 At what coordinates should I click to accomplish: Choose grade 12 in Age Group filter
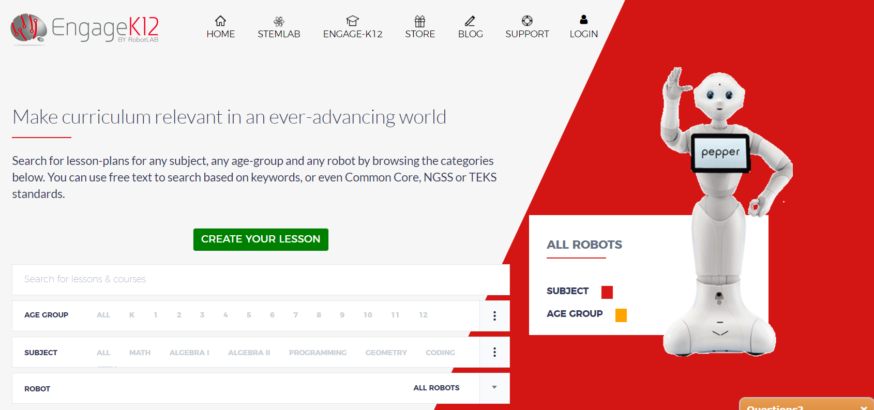[x=423, y=315]
